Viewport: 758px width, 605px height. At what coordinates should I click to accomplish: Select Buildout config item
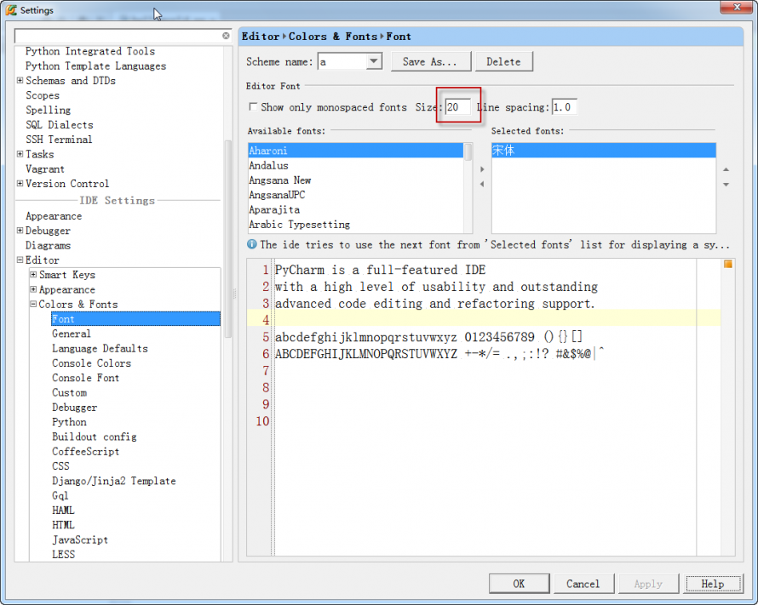point(95,437)
